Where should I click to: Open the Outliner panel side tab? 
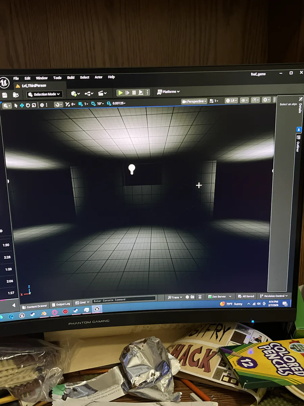298,144
